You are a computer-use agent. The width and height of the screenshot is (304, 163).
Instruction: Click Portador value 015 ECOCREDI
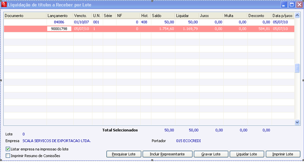[x=188, y=141]
